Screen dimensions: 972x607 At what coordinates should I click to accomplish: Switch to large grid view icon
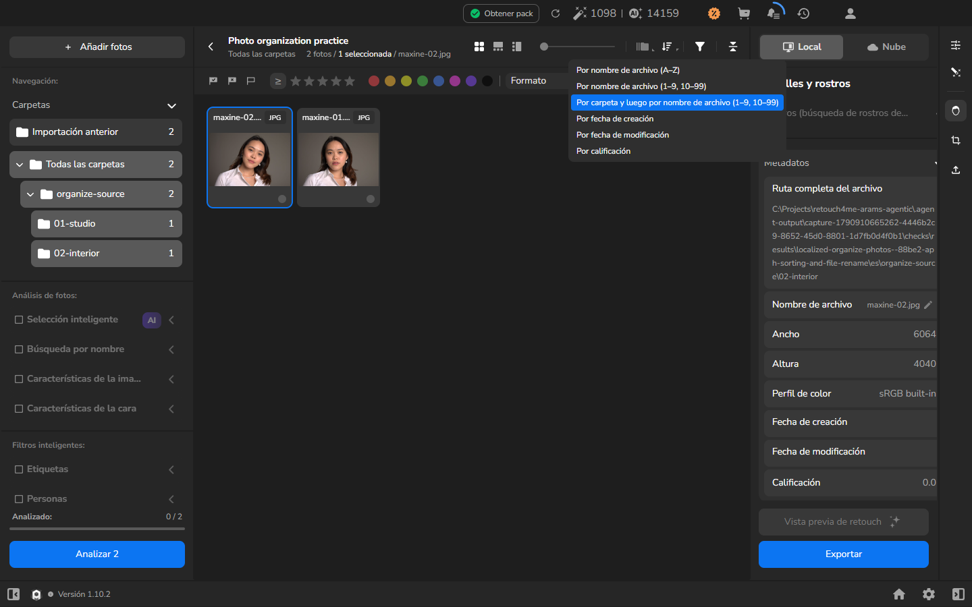[479, 47]
